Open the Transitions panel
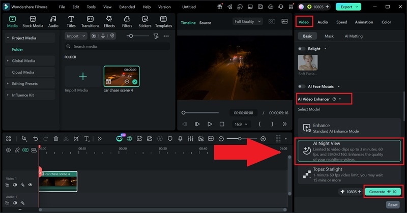The width and height of the screenshot is (407, 213). [90, 21]
